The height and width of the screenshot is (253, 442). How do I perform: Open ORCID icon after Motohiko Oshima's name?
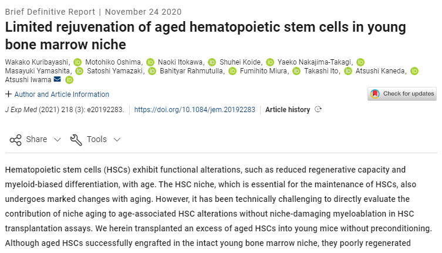point(150,62)
